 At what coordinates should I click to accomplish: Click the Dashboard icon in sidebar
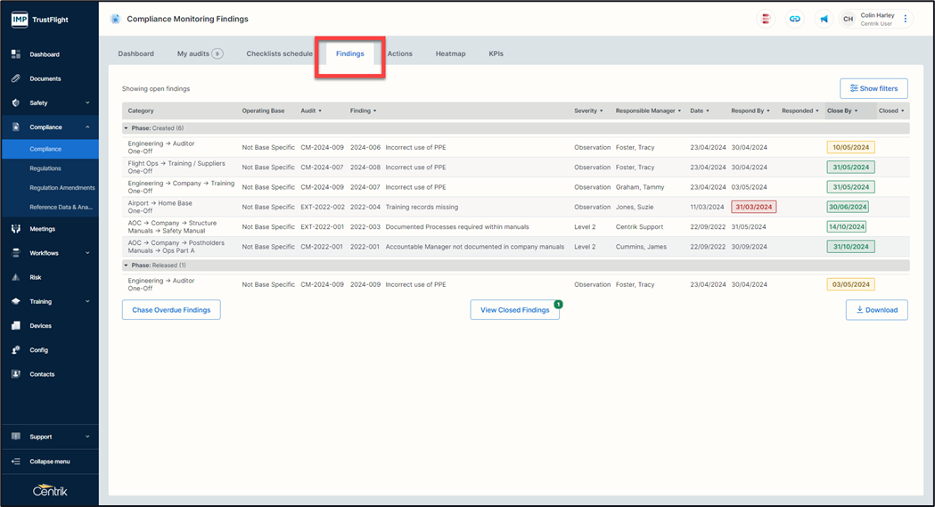[16, 54]
